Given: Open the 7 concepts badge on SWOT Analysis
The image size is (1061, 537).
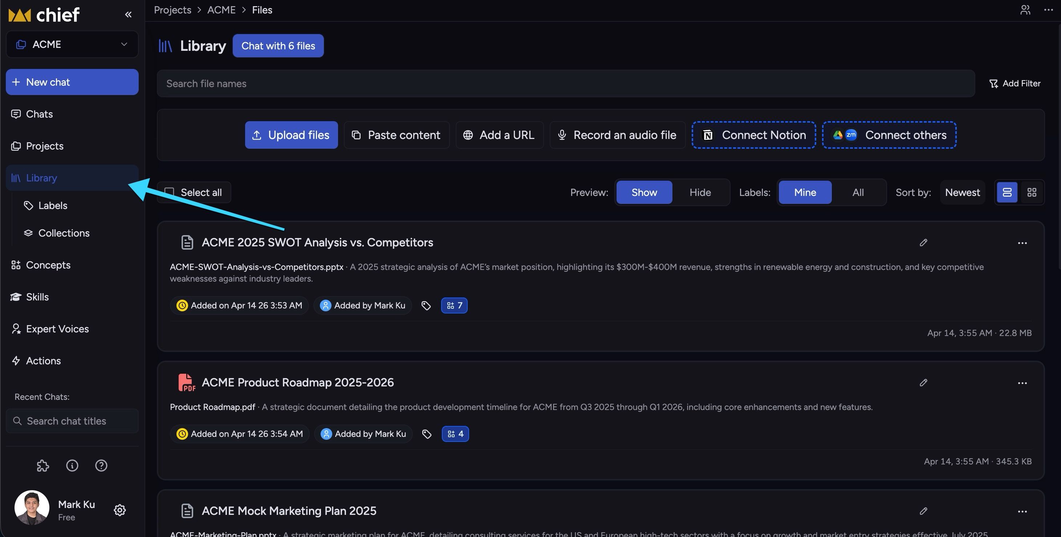Looking at the screenshot, I should 454,306.
